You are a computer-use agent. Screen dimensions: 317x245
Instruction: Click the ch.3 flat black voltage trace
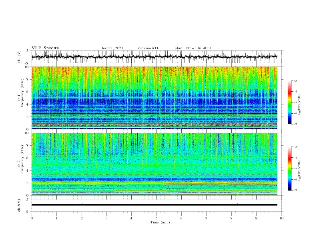(154, 205)
